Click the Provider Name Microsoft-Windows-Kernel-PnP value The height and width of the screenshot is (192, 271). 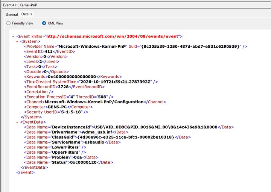coord(92,47)
